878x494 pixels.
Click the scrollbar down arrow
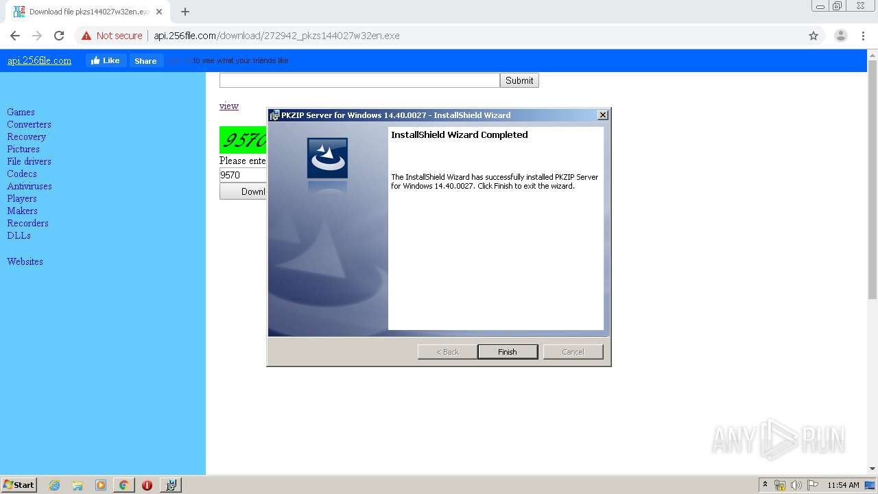pyautogui.click(x=873, y=469)
